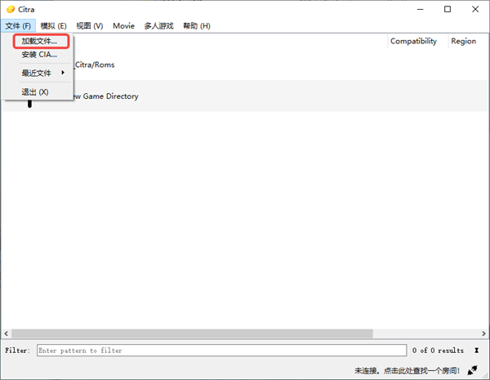Choose 加载文件... from the file menu

pyautogui.click(x=41, y=42)
